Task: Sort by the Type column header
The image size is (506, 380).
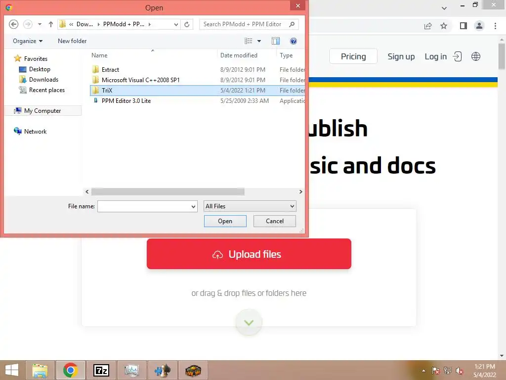Action: 286,55
